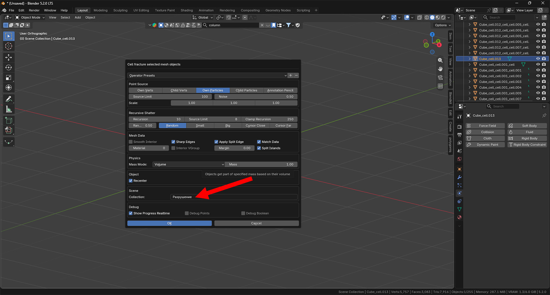
Task: Open the Mass Mode Volume dropdown
Action: tap(189, 165)
